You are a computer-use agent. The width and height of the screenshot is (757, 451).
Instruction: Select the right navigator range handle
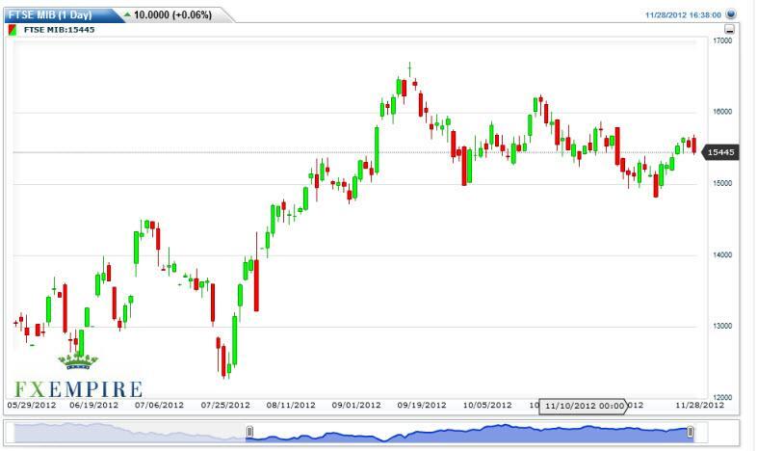tap(690, 433)
